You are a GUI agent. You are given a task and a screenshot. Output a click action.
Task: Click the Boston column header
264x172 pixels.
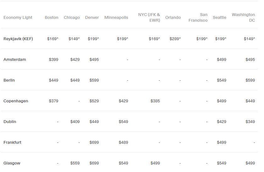pos(51,18)
